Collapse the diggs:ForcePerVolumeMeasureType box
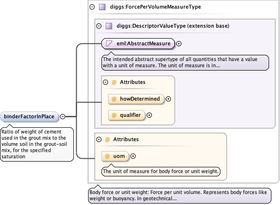The height and width of the screenshot is (205, 280). click(92, 7)
